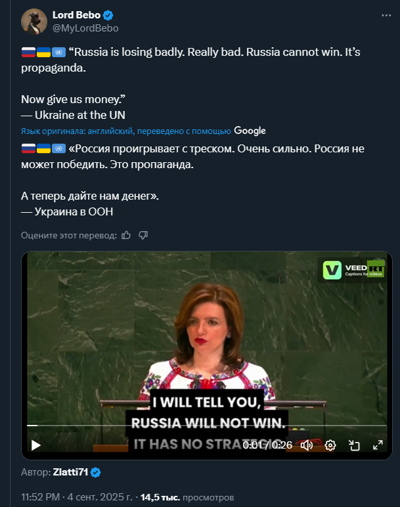Click the Google translation attribution logo
This screenshot has width=400, height=507.
(x=250, y=131)
